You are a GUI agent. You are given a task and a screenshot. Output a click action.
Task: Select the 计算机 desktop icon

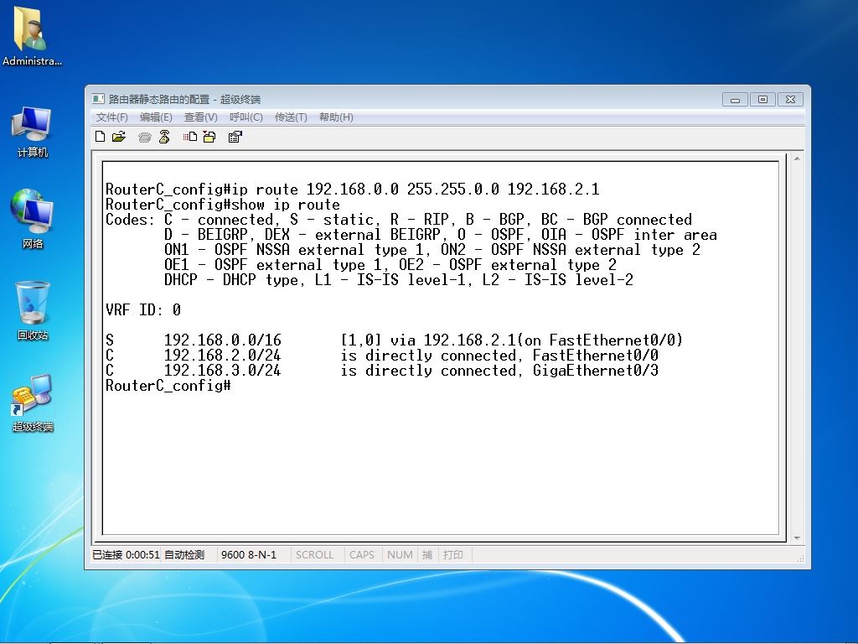(32, 132)
